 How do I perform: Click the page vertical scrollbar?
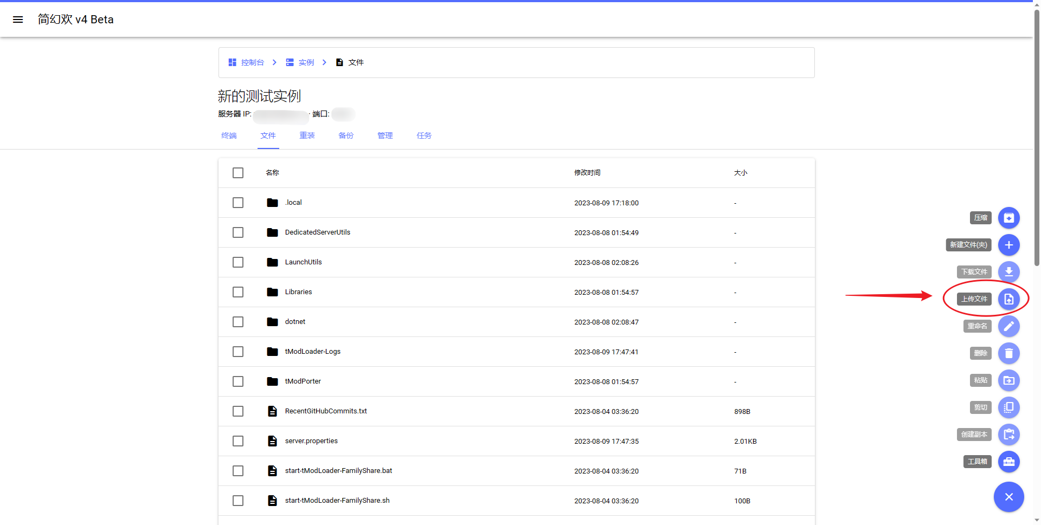[x=1037, y=138]
